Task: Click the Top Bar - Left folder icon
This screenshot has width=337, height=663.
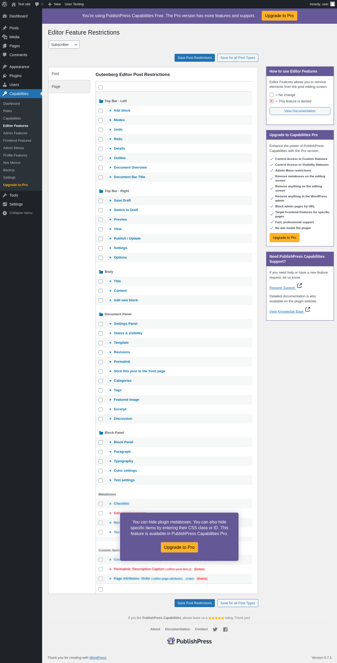Action: 101,101
